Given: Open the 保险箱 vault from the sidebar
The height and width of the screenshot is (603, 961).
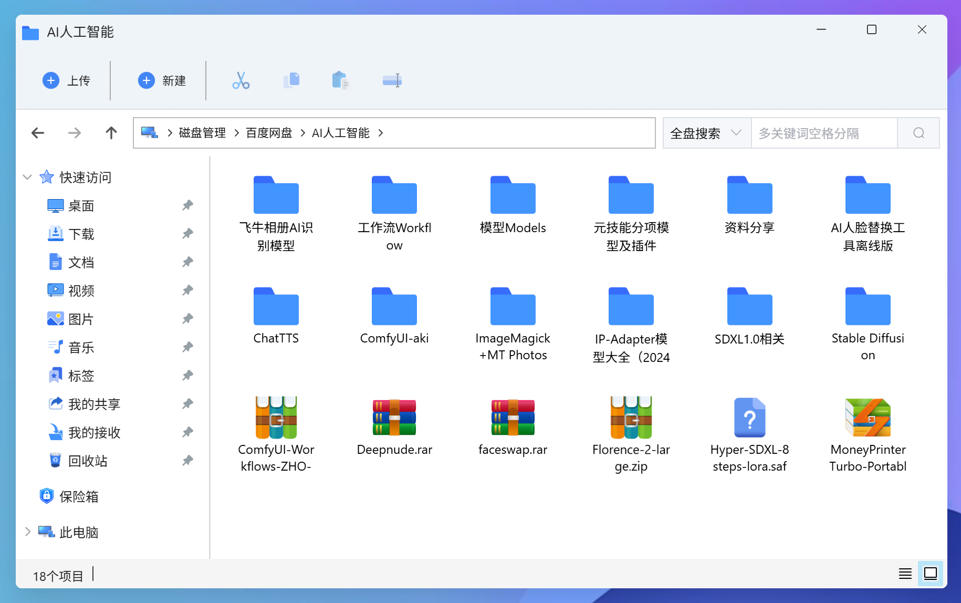Looking at the screenshot, I should tap(79, 496).
